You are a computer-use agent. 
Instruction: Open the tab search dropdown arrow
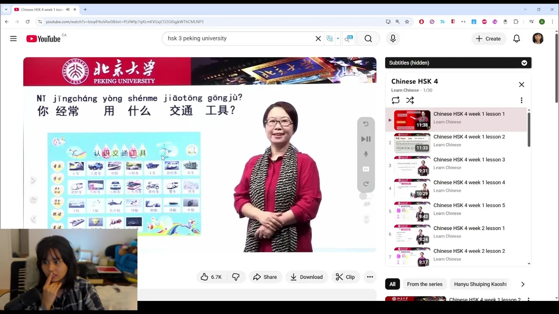coord(6,9)
